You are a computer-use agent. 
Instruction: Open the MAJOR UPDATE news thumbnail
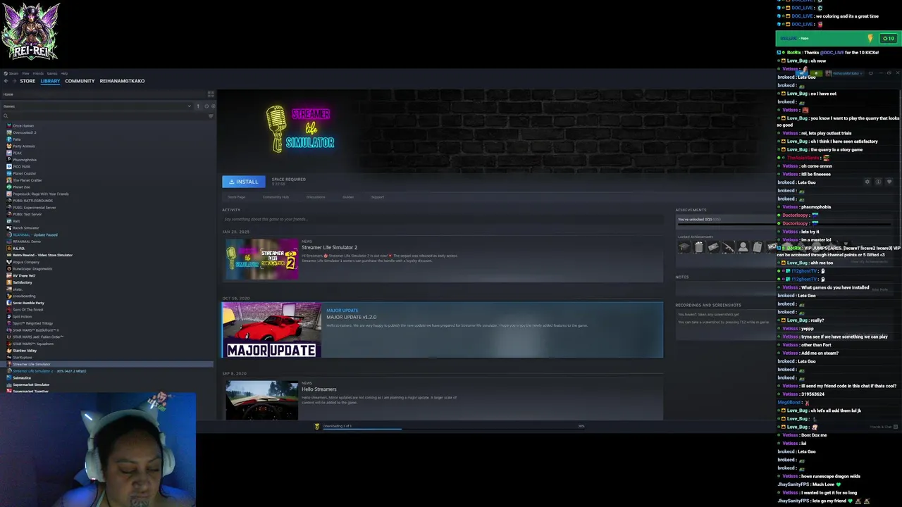(x=271, y=330)
